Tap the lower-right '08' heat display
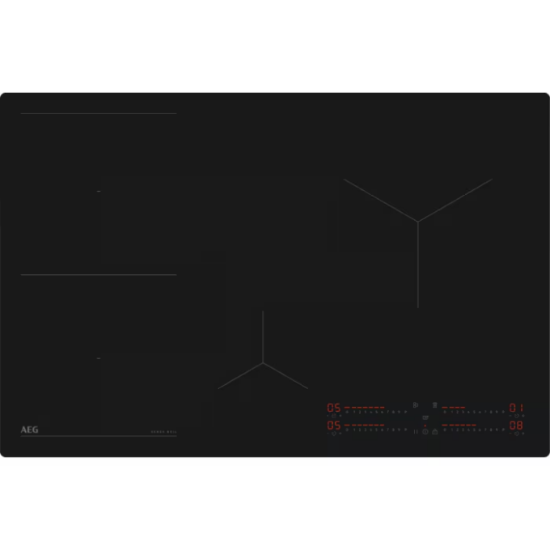 point(516,425)
